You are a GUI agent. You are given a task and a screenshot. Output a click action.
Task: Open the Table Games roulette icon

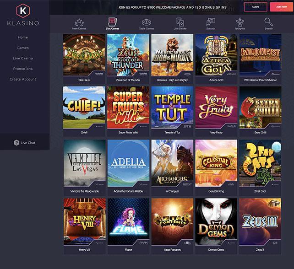click(147, 22)
